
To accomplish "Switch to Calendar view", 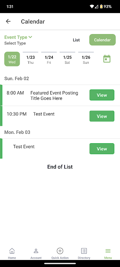I will [x=102, y=40].
